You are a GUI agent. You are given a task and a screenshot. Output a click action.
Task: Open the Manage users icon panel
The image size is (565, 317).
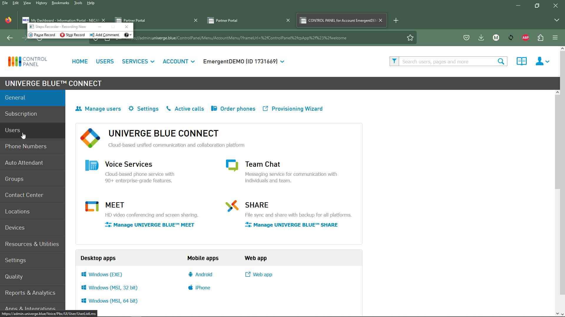78,108
